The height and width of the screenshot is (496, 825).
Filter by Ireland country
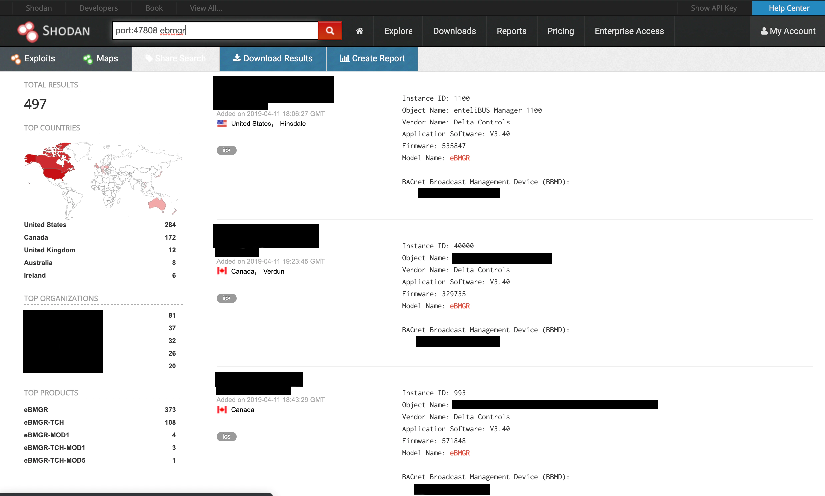tap(35, 275)
